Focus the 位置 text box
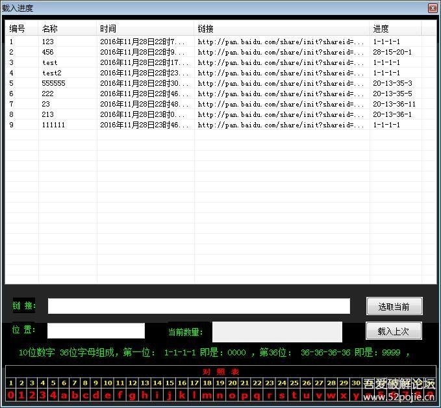This screenshot has width=441, height=408. (96, 331)
